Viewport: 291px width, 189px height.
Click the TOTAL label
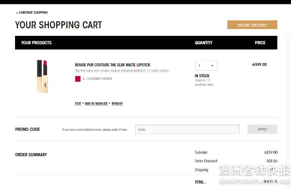pyautogui.click(x=200, y=182)
